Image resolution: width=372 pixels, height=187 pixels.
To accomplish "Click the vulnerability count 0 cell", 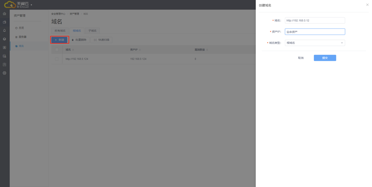I will point(195,59).
